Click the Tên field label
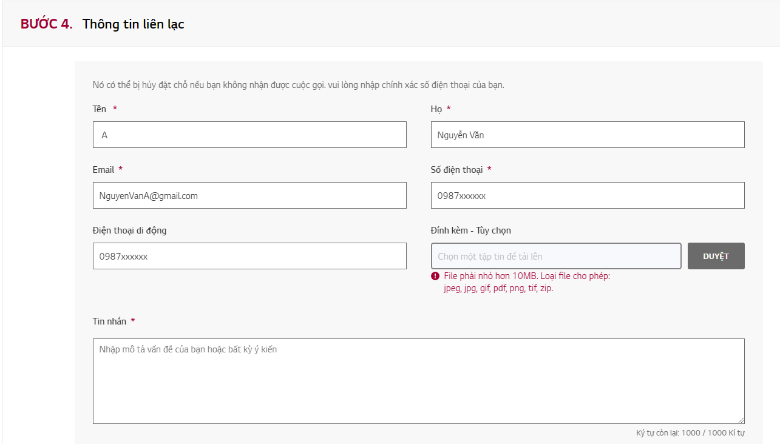This screenshot has height=444, width=780. (x=100, y=109)
